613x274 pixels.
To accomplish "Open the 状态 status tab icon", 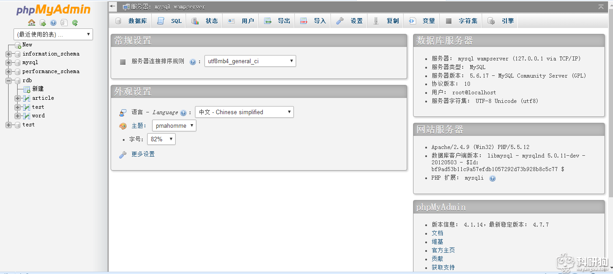I will click(x=195, y=21).
